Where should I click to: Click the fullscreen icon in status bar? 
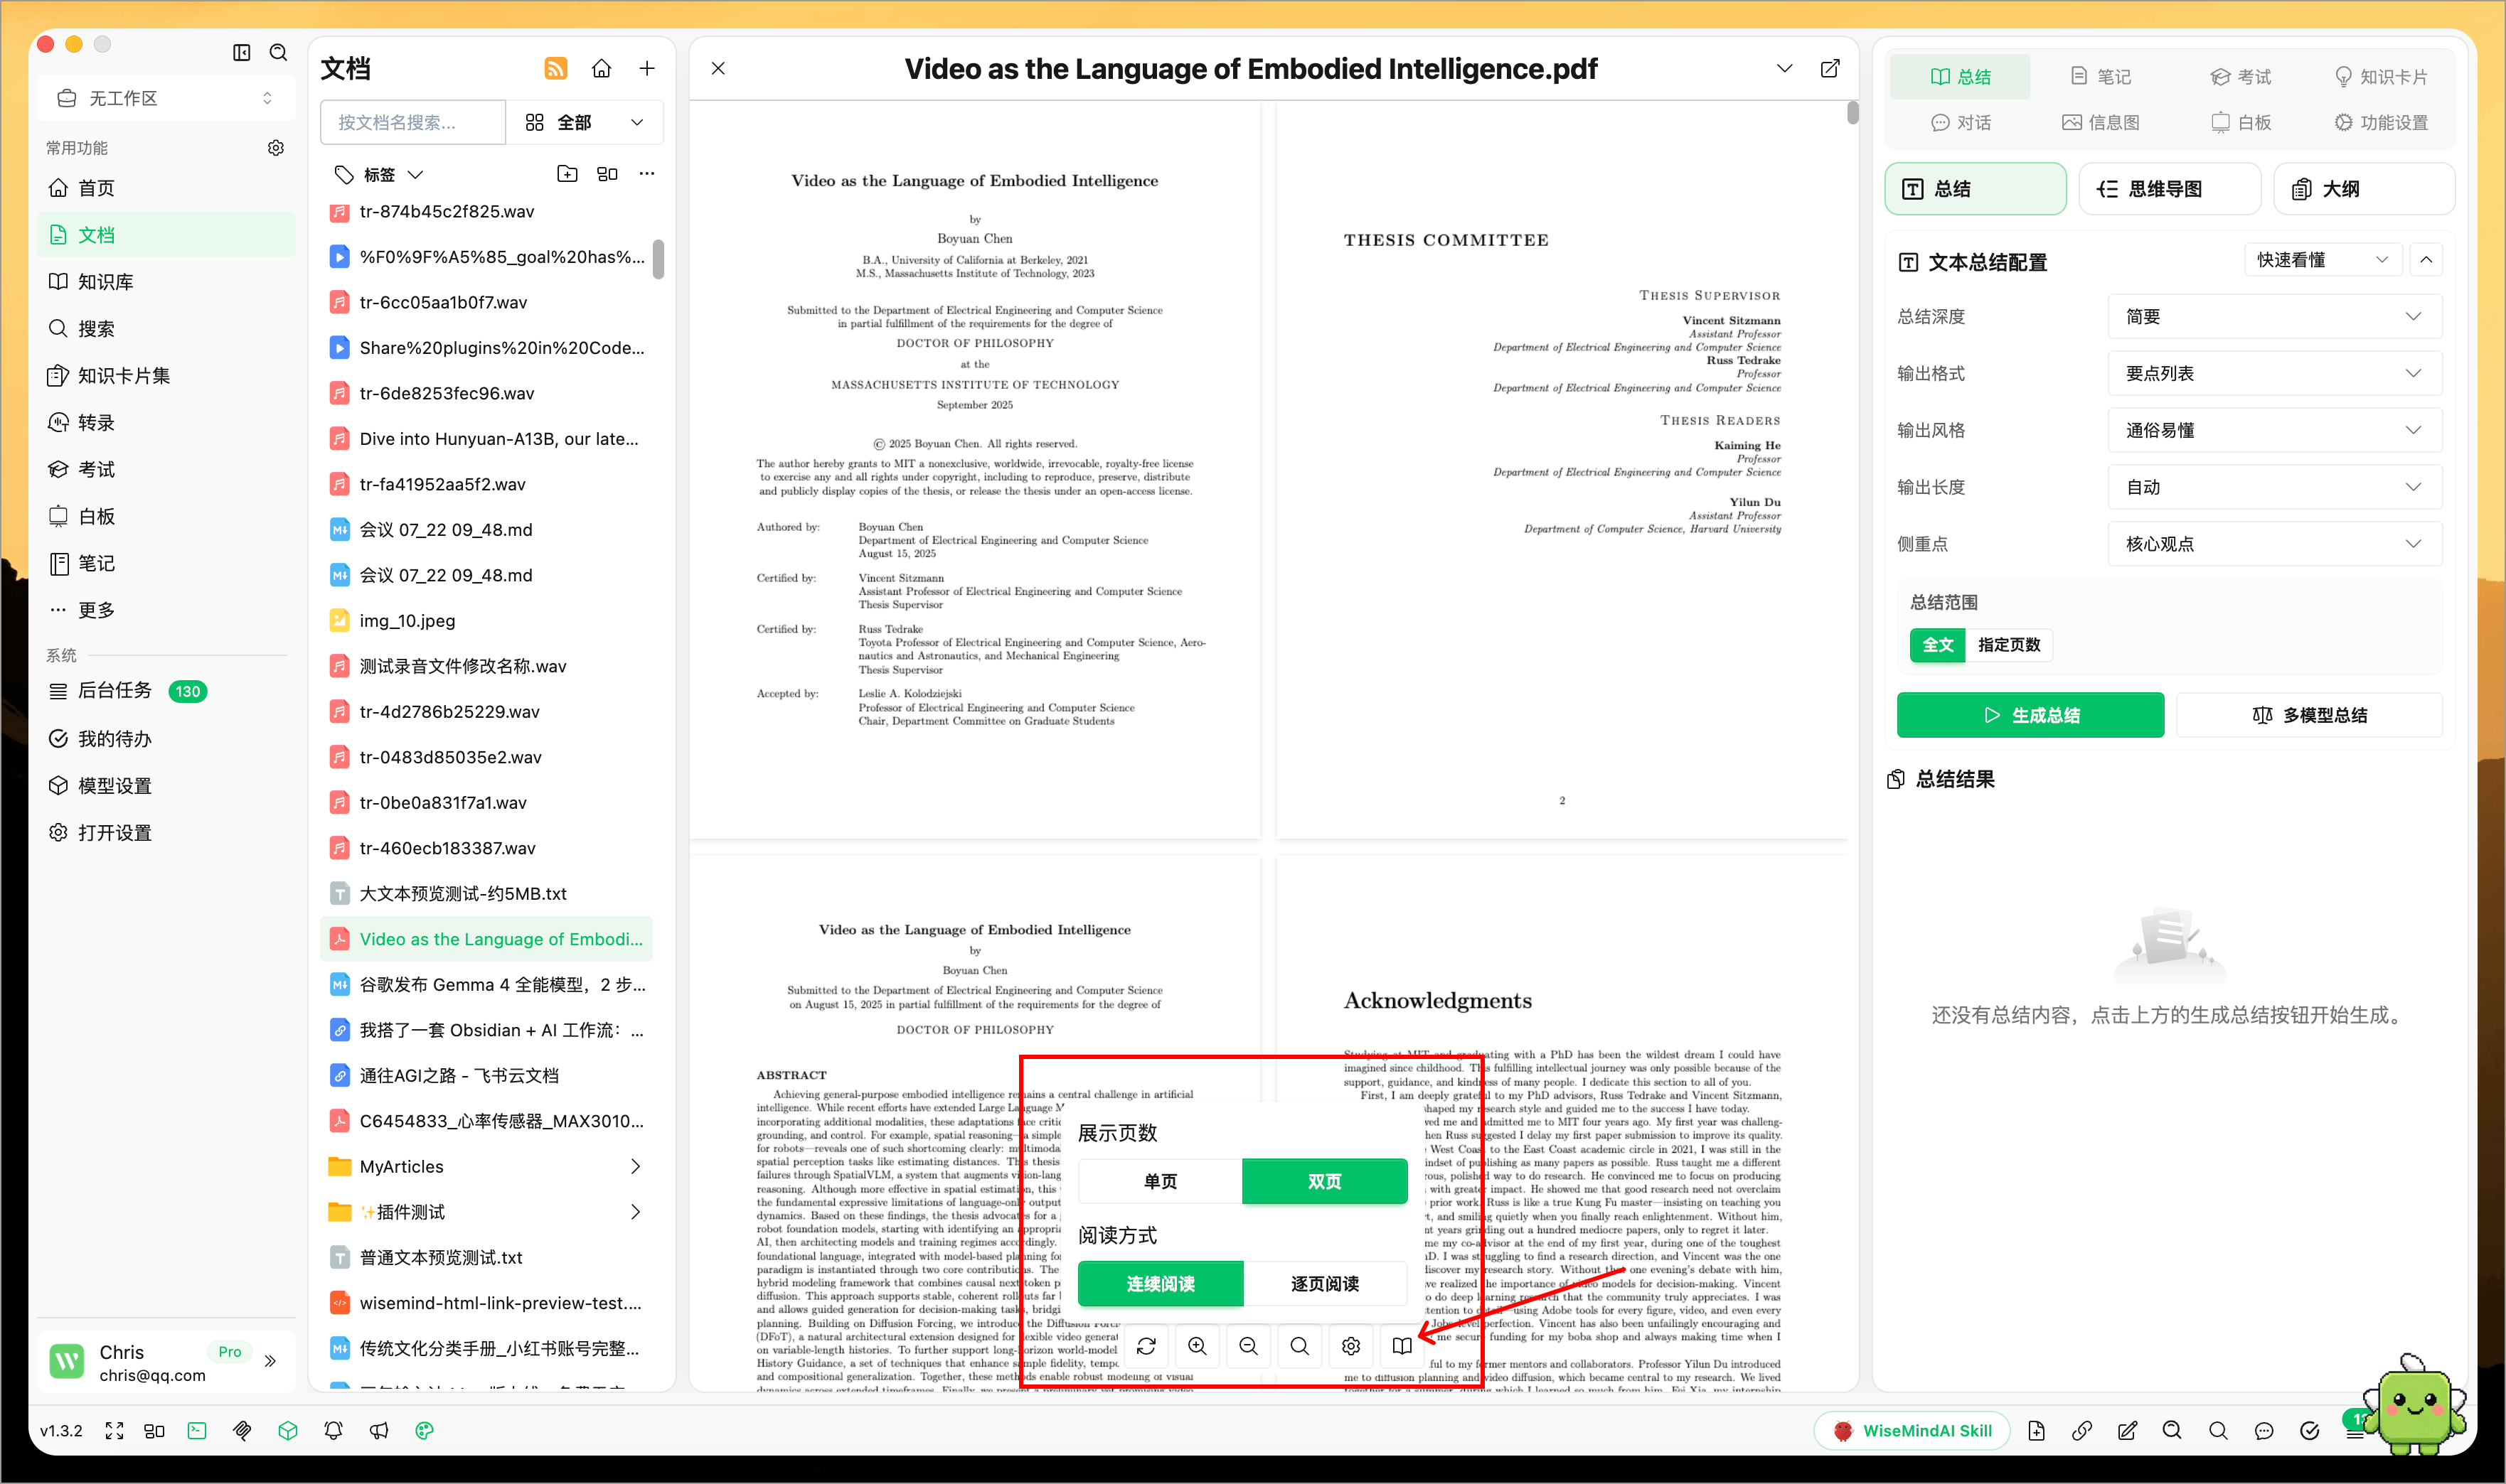point(114,1431)
